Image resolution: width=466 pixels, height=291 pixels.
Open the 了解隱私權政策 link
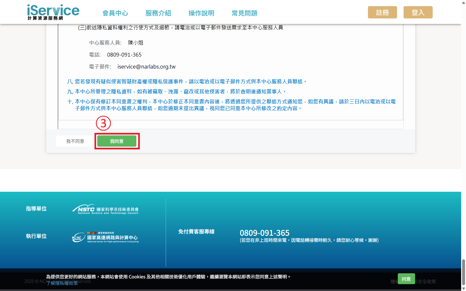pyautogui.click(x=62, y=283)
